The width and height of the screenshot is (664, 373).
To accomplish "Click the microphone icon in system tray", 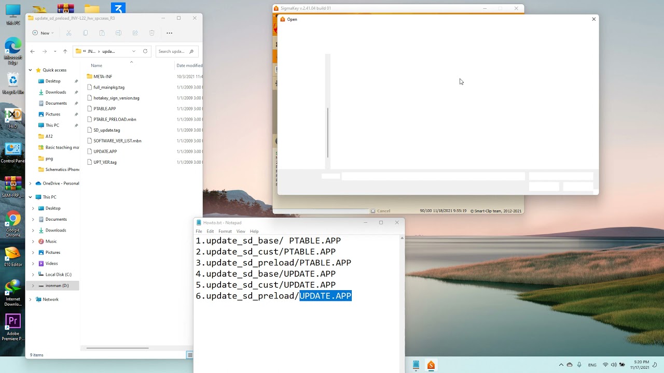I will (579, 365).
